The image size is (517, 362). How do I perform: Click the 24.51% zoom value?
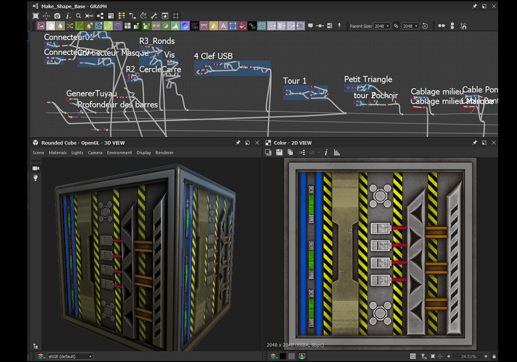point(469,356)
